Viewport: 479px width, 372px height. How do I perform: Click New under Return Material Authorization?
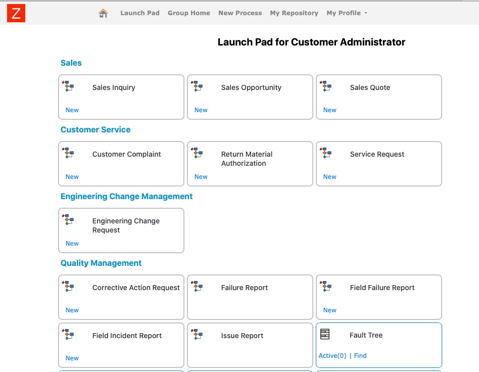click(x=201, y=177)
